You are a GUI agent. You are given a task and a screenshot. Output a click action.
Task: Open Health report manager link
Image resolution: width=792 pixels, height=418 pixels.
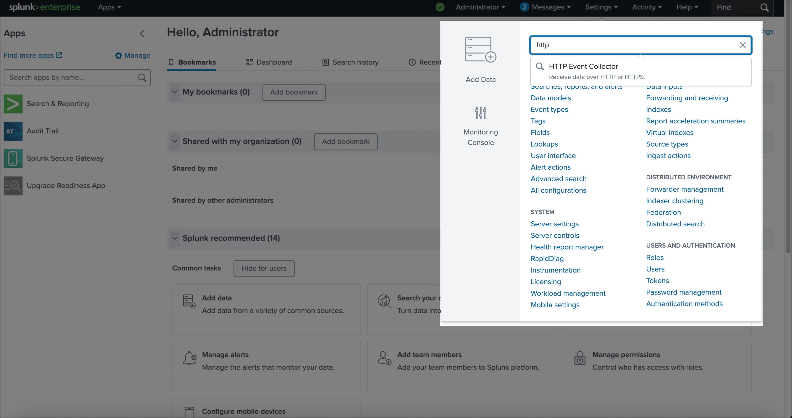pos(567,247)
